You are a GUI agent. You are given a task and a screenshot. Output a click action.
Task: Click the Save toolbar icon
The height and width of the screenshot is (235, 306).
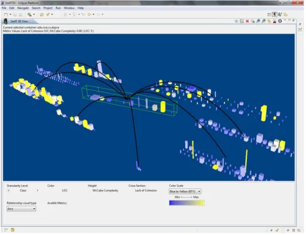pyautogui.click(x=15, y=14)
